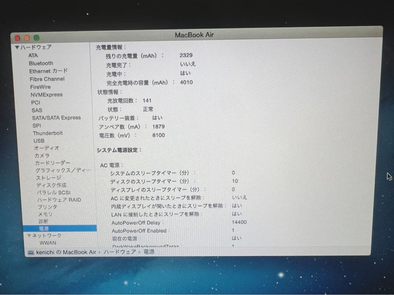Select WWAN under ネットワーク
Image resolution: width=394 pixels, height=295 pixels.
pos(48,243)
